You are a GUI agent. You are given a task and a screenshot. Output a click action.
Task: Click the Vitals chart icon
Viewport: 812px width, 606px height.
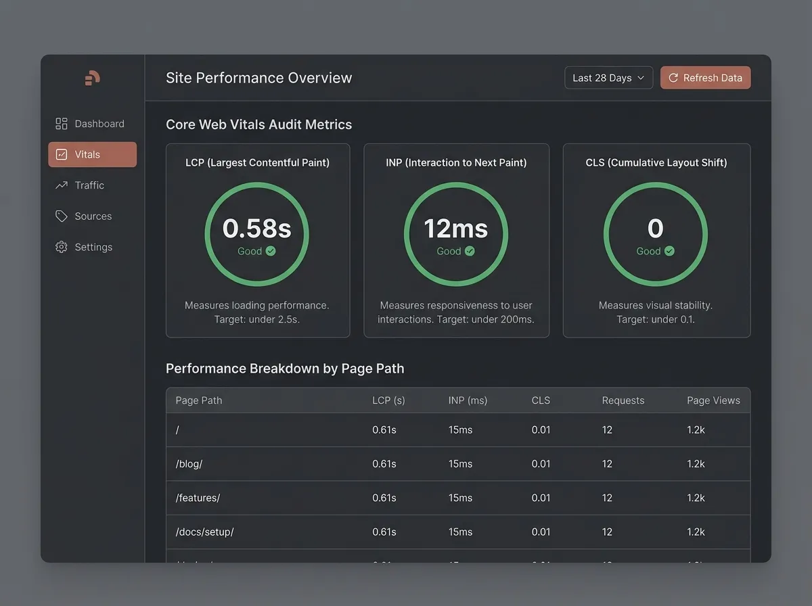[62, 154]
